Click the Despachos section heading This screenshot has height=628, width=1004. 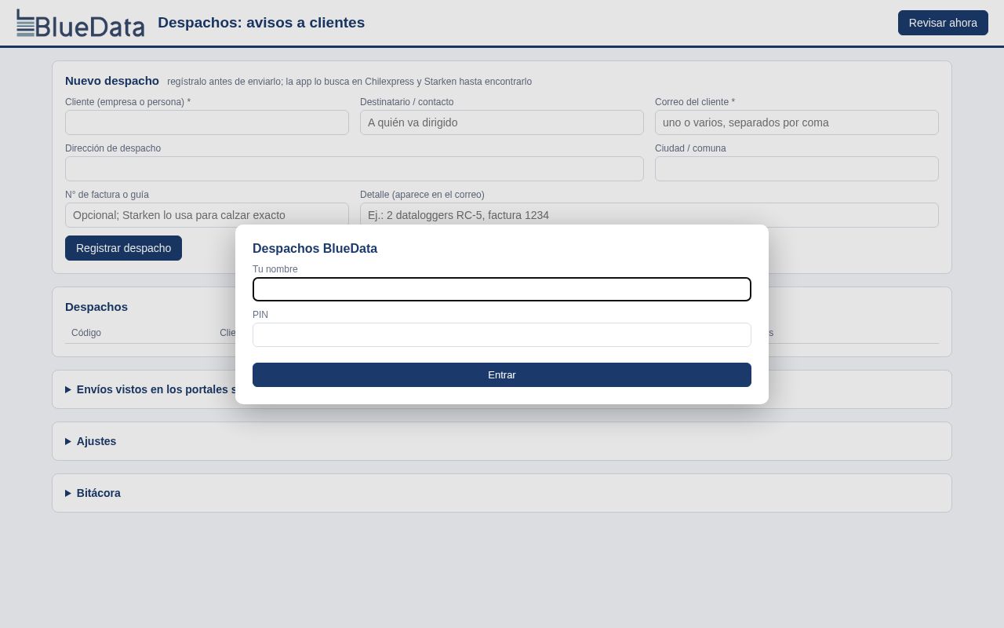[x=96, y=306]
